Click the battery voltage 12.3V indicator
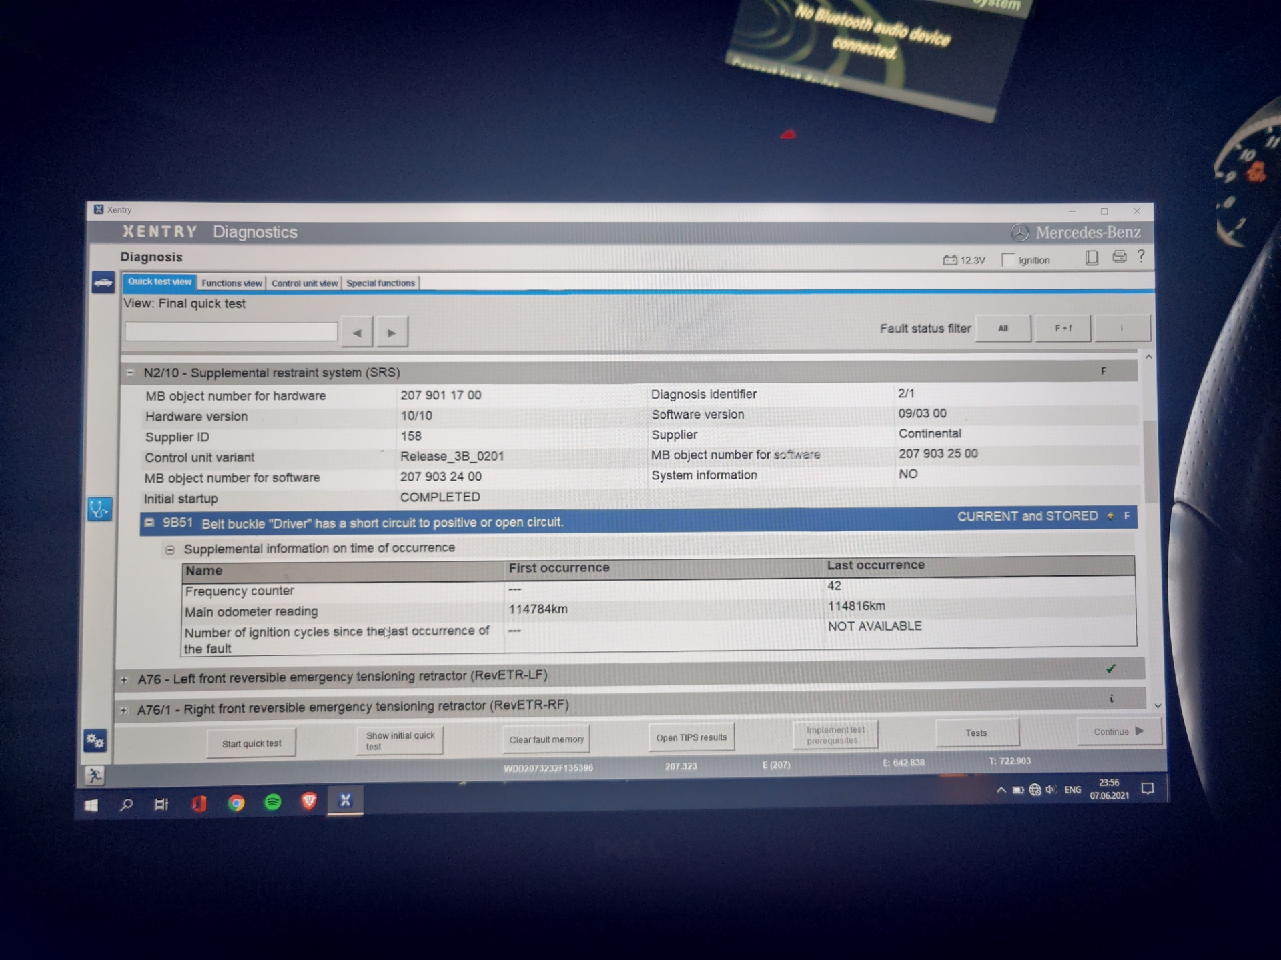 [964, 260]
